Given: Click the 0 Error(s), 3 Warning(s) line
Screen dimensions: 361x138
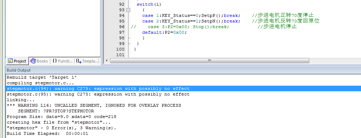Looking at the screenshot, I should point(62,128).
